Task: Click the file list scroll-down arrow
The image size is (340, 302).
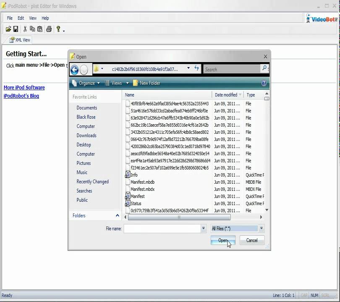Action: [267, 210]
